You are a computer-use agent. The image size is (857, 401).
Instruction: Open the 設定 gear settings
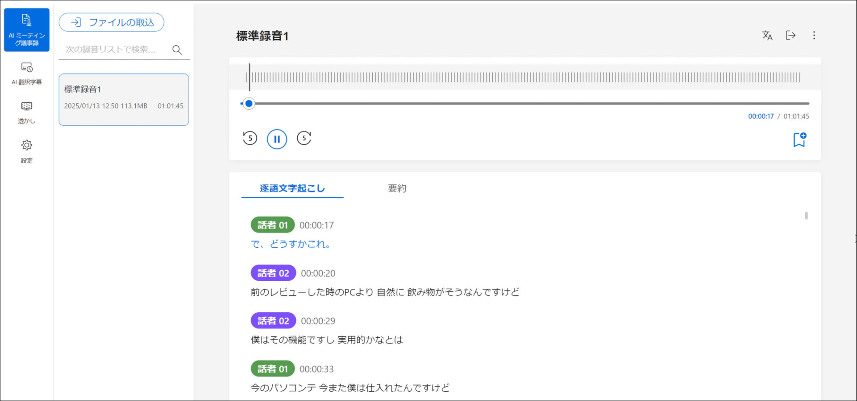pyautogui.click(x=27, y=151)
